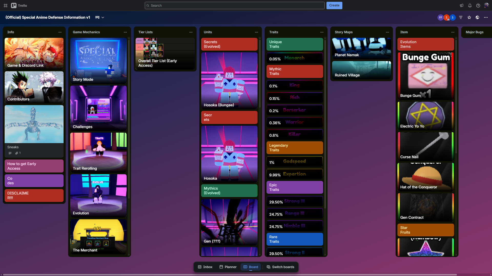Open the notifications bell
492x276 pixels.
click(x=470, y=5)
